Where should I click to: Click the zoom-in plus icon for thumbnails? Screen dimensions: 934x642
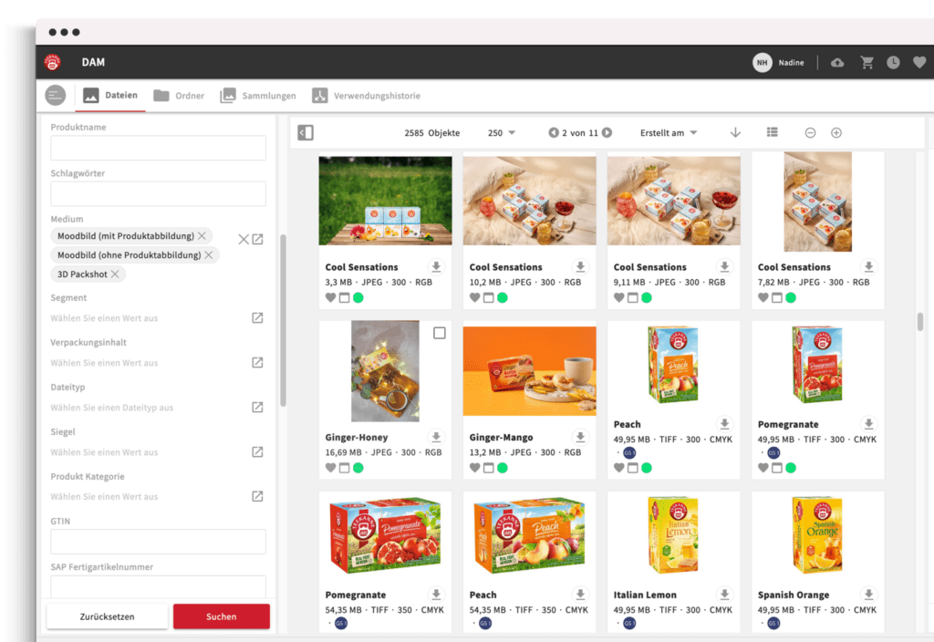click(x=835, y=133)
